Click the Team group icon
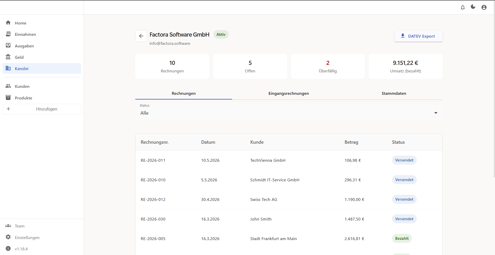The width and height of the screenshot is (495, 255). tap(8, 226)
